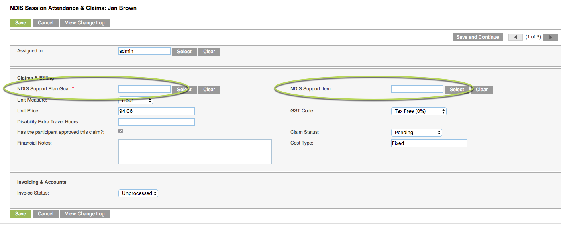The height and width of the screenshot is (225, 561).
Task: Click Save and Continue
Action: tap(477, 37)
